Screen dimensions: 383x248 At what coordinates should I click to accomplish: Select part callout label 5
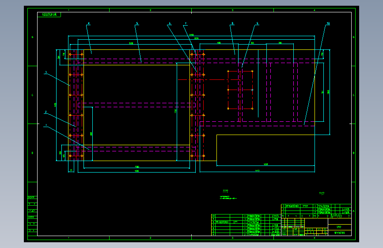coord(137,23)
